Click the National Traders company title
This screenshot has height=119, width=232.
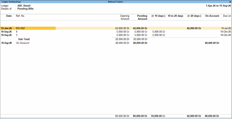[x=116, y=2]
